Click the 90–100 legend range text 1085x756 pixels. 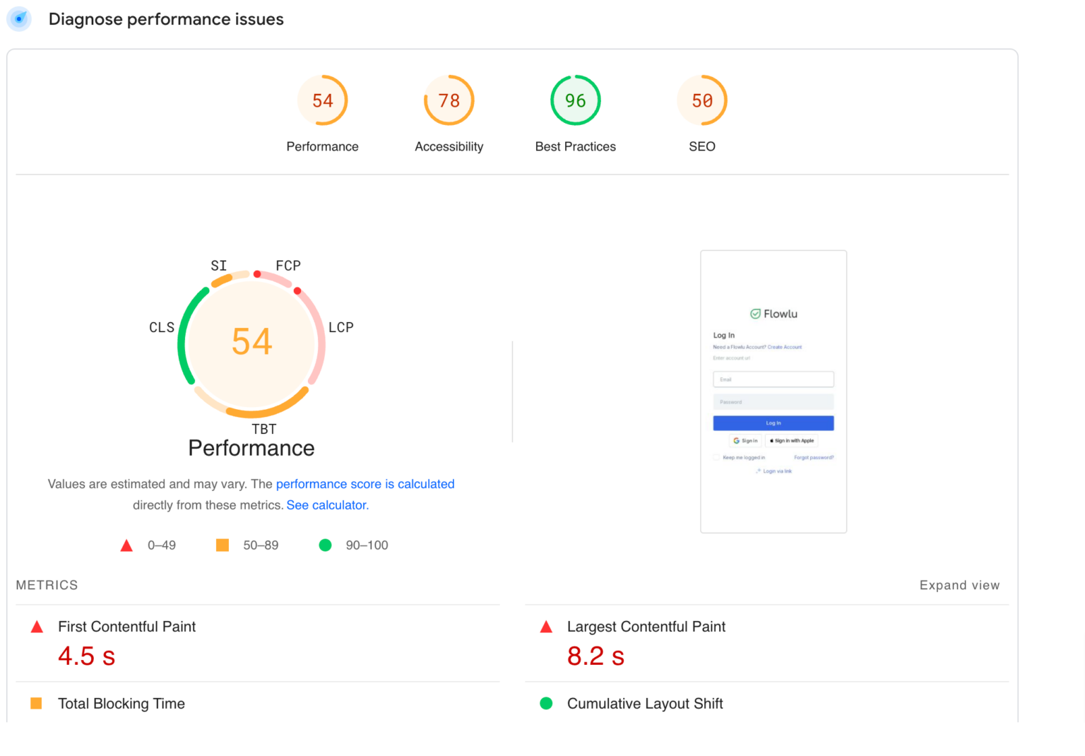pyautogui.click(x=367, y=545)
